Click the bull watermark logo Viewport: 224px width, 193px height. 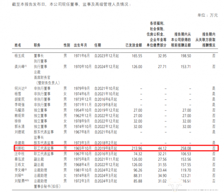175,185
